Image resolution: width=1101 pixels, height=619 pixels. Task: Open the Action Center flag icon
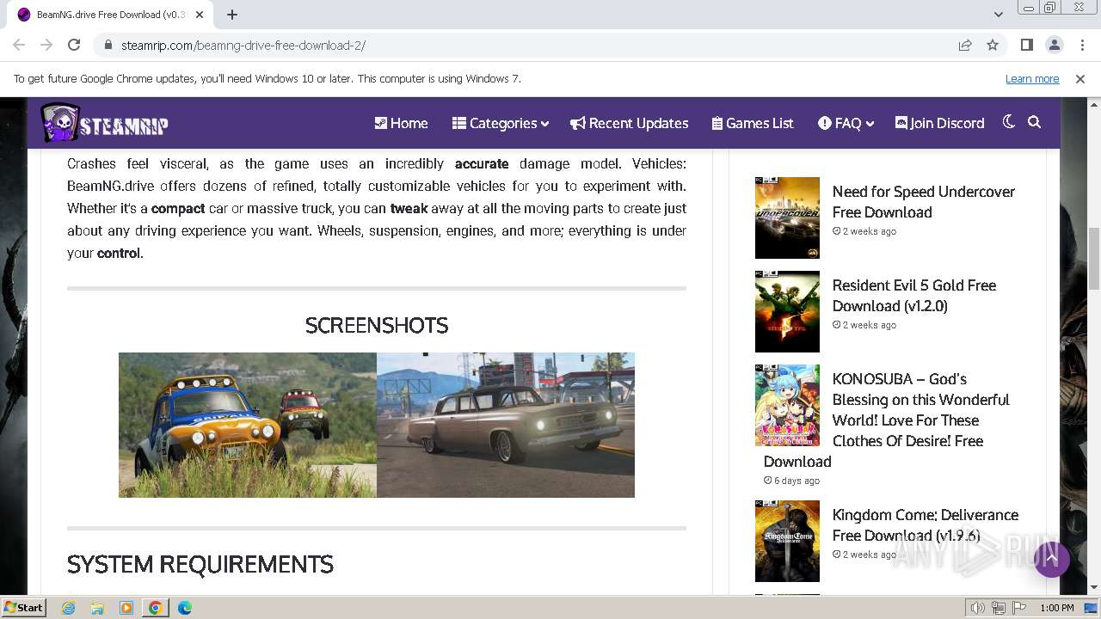tap(1018, 608)
